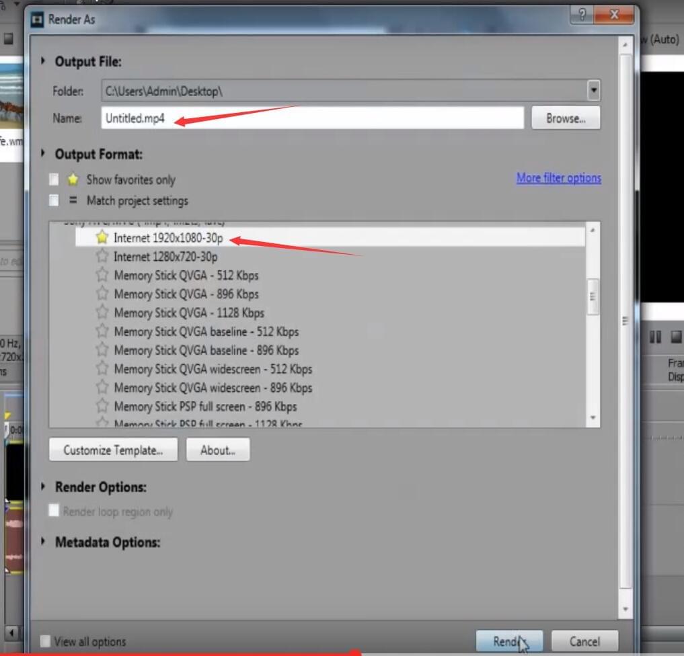Star Memory Stick PSP full screen - 896 Kbps
The width and height of the screenshot is (684, 656).
(x=102, y=406)
